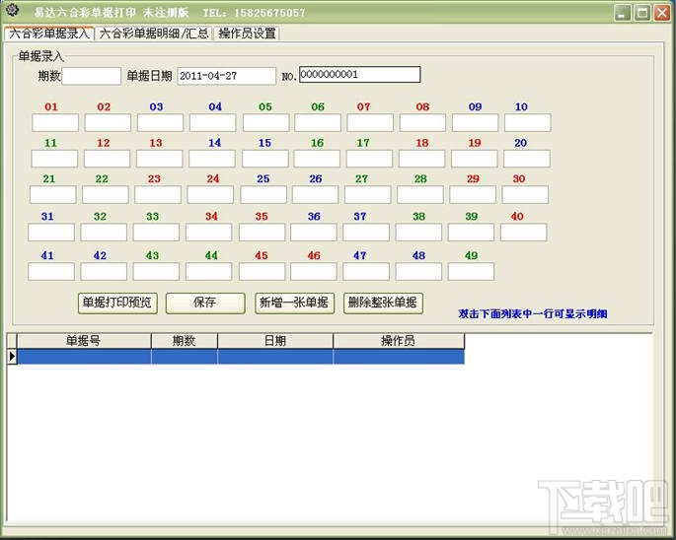Click the 单据号 column header
The image size is (676, 540).
pyautogui.click(x=84, y=341)
